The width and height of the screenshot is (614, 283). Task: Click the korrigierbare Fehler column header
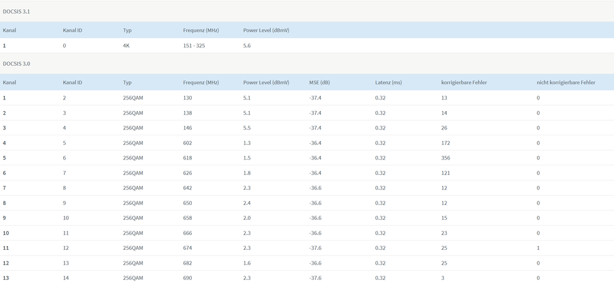point(464,82)
